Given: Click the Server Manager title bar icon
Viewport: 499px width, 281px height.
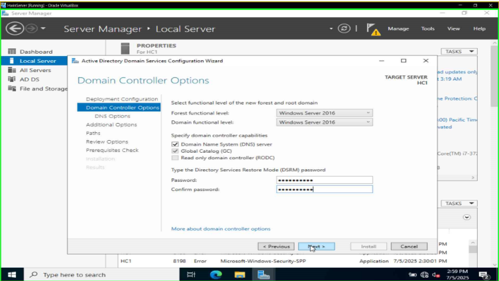Looking at the screenshot, I should point(5,13).
